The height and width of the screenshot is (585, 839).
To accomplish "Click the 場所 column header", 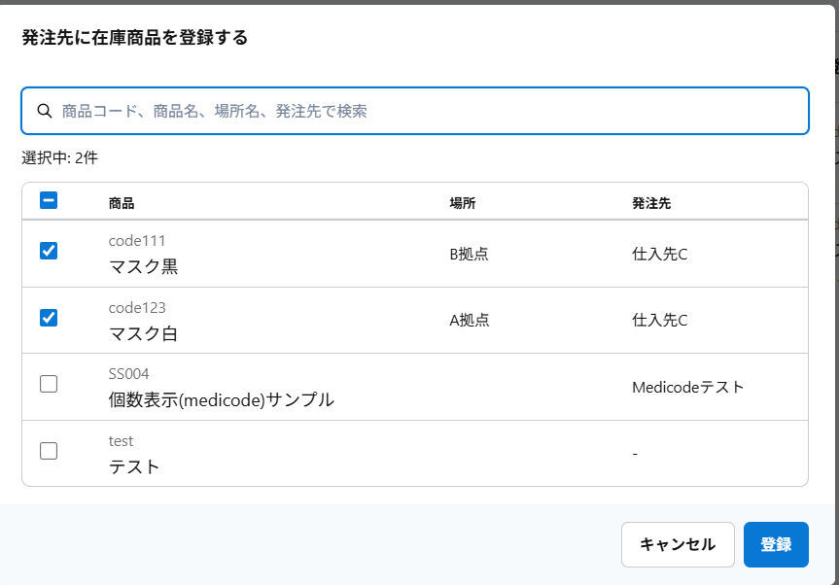I will pyautogui.click(x=462, y=203).
